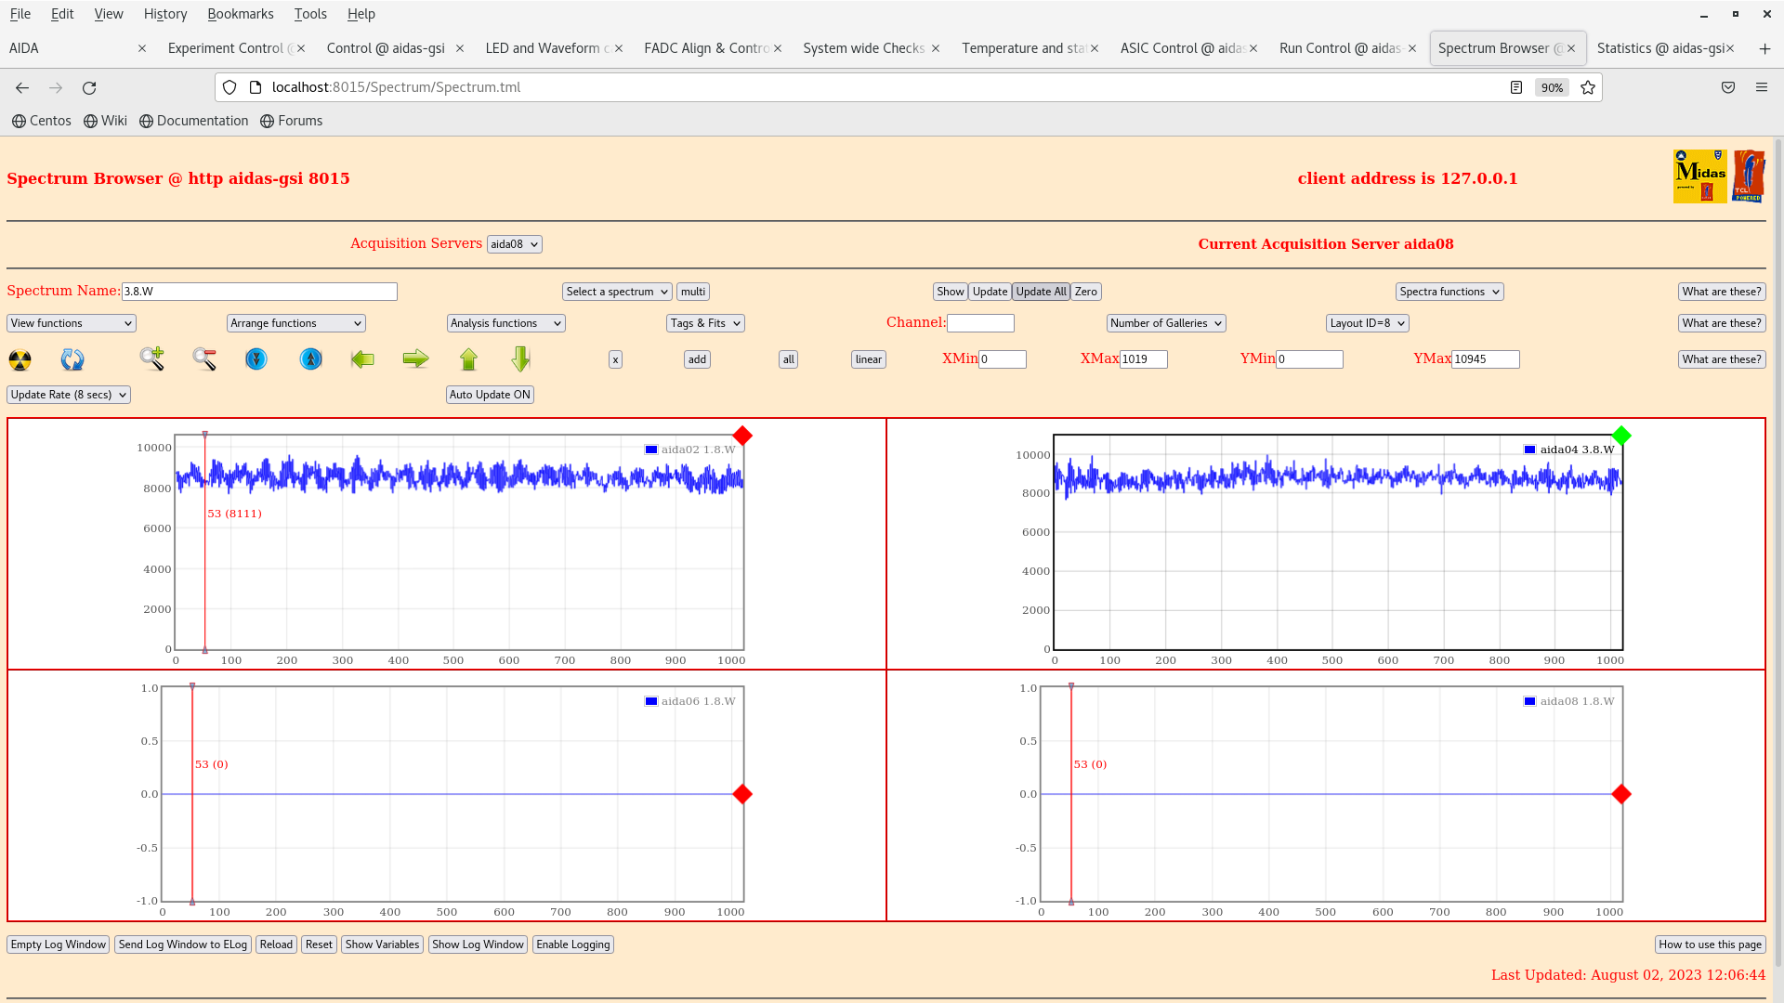
Task: Click the zoom in magnifier icon
Action: (152, 358)
